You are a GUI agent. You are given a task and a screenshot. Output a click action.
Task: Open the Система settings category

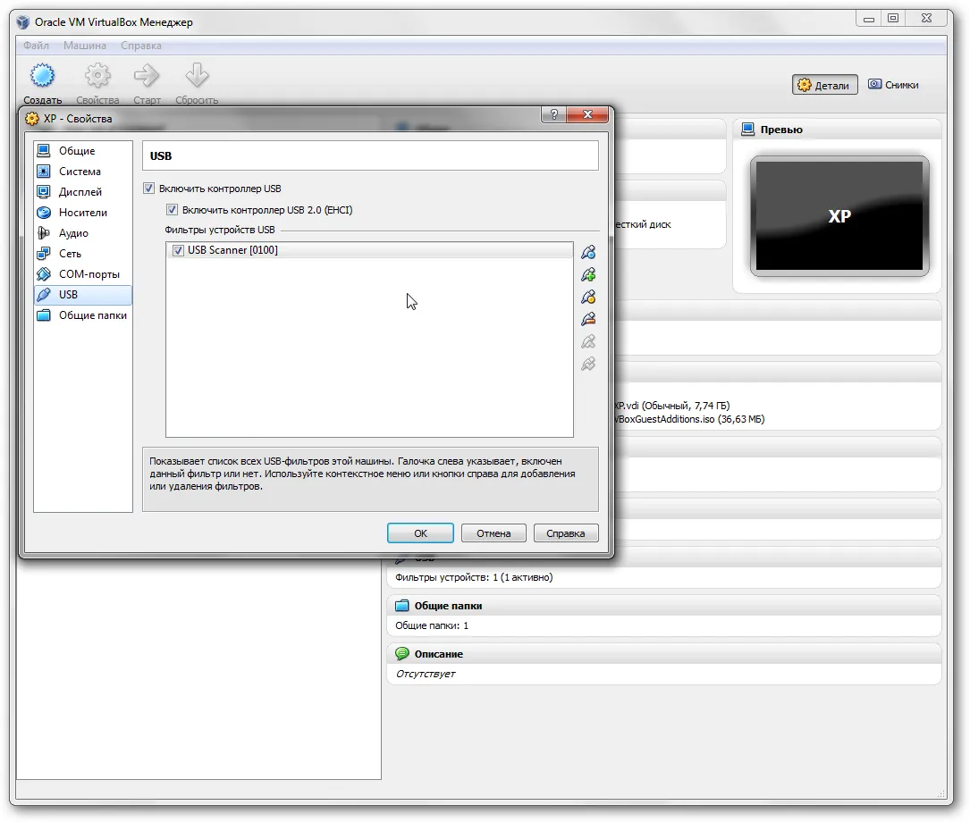tap(80, 172)
